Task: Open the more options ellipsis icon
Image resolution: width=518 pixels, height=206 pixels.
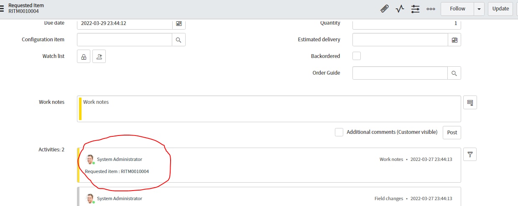Action: pyautogui.click(x=431, y=9)
